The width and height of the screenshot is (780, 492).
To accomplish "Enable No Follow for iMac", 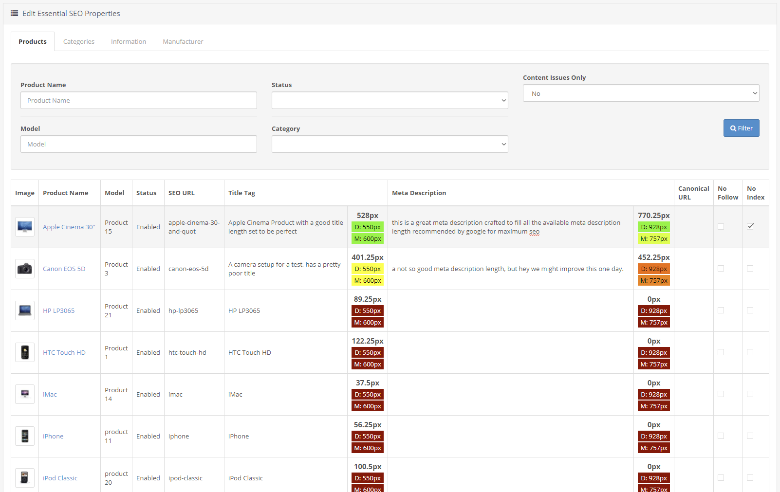I will 721,394.
